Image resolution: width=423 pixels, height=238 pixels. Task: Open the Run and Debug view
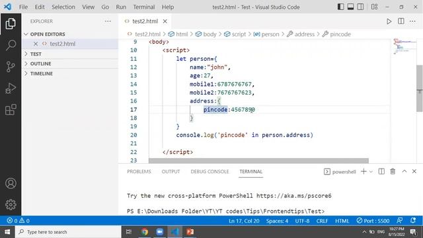click(11, 88)
